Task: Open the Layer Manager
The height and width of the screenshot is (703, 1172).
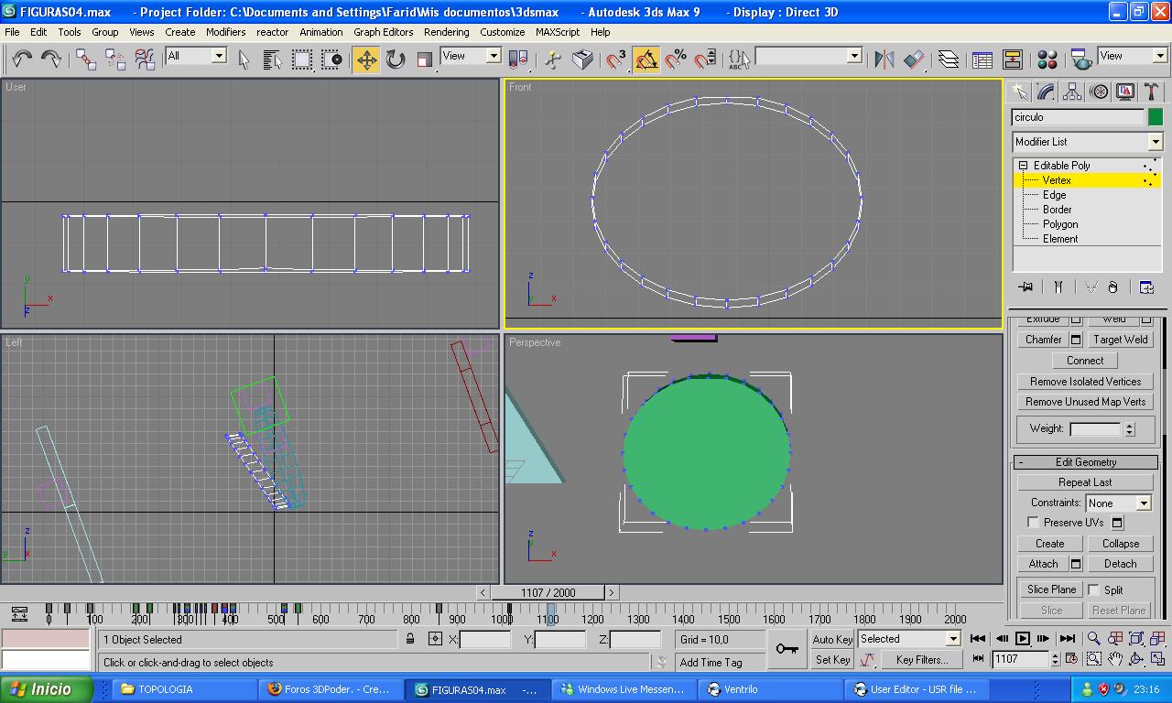Action: 949,59
